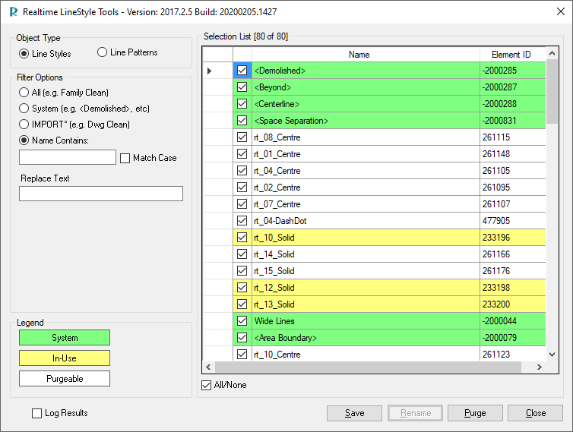The width and height of the screenshot is (573, 432).
Task: Click the Purge button
Action: (x=475, y=413)
